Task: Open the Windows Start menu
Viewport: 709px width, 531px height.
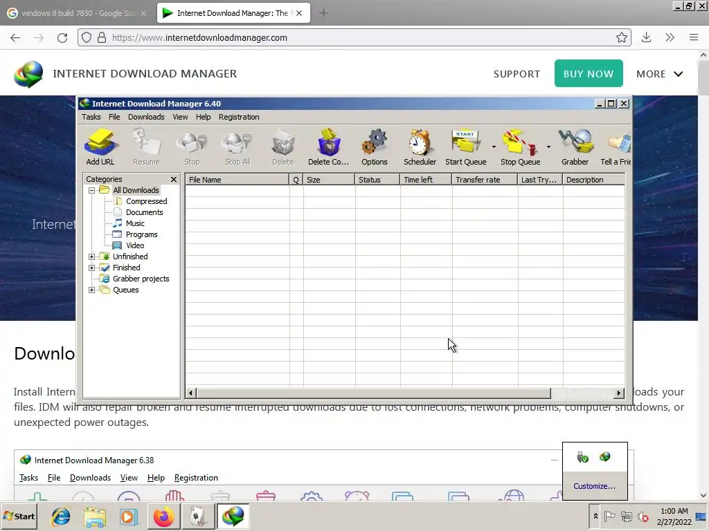Action: click(19, 516)
